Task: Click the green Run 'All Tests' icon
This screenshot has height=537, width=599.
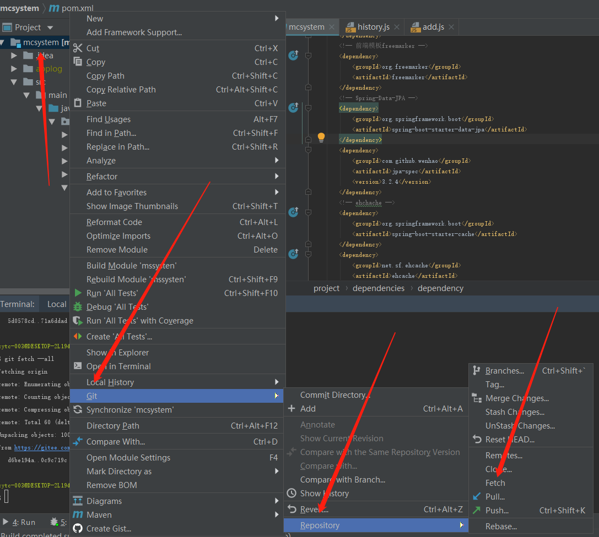Action: pos(78,293)
